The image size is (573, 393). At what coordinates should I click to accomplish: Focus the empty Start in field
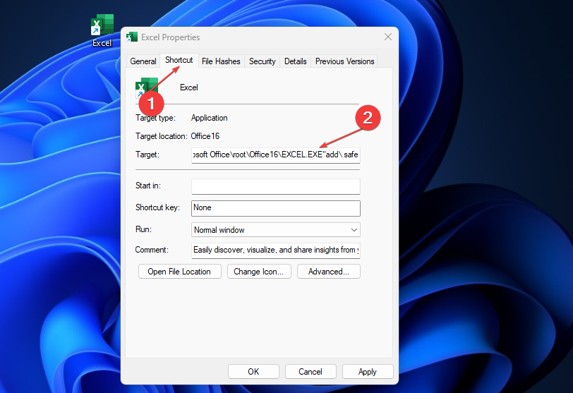click(275, 186)
